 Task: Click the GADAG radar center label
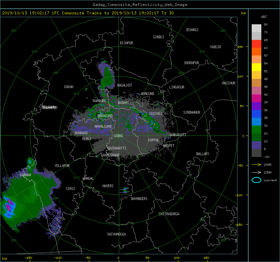point(118,136)
